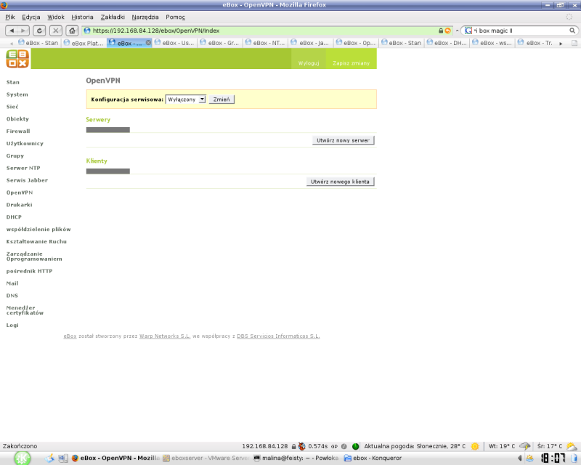Click the Zmień button
This screenshot has height=465, width=581.
222,100
